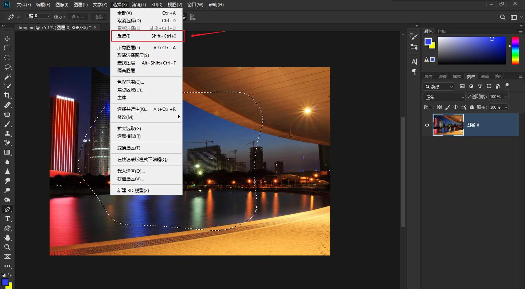
Task: Hide 图层 0 with eye icon
Action: point(427,125)
